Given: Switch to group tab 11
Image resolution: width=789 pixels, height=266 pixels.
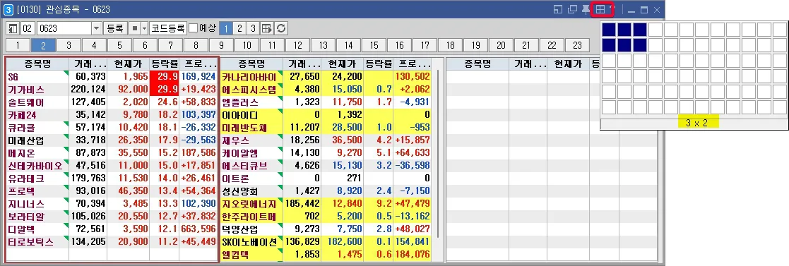Looking at the screenshot, I should click(272, 46).
